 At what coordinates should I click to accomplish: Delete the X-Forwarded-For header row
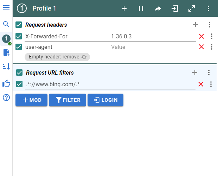point(201,36)
